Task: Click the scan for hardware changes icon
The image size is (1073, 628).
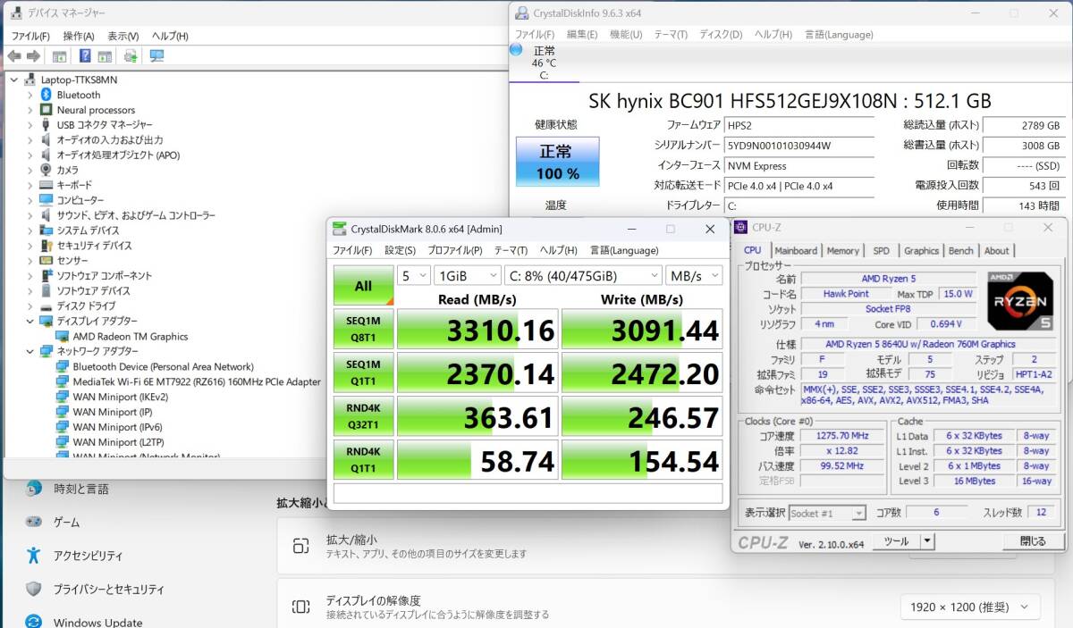Action: [131, 56]
